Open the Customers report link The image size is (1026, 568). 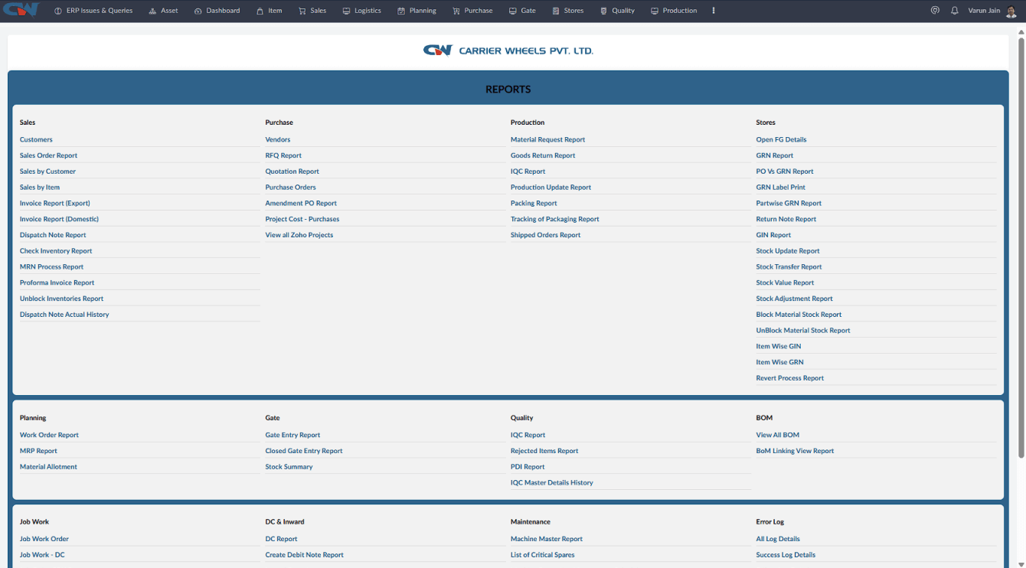36,140
